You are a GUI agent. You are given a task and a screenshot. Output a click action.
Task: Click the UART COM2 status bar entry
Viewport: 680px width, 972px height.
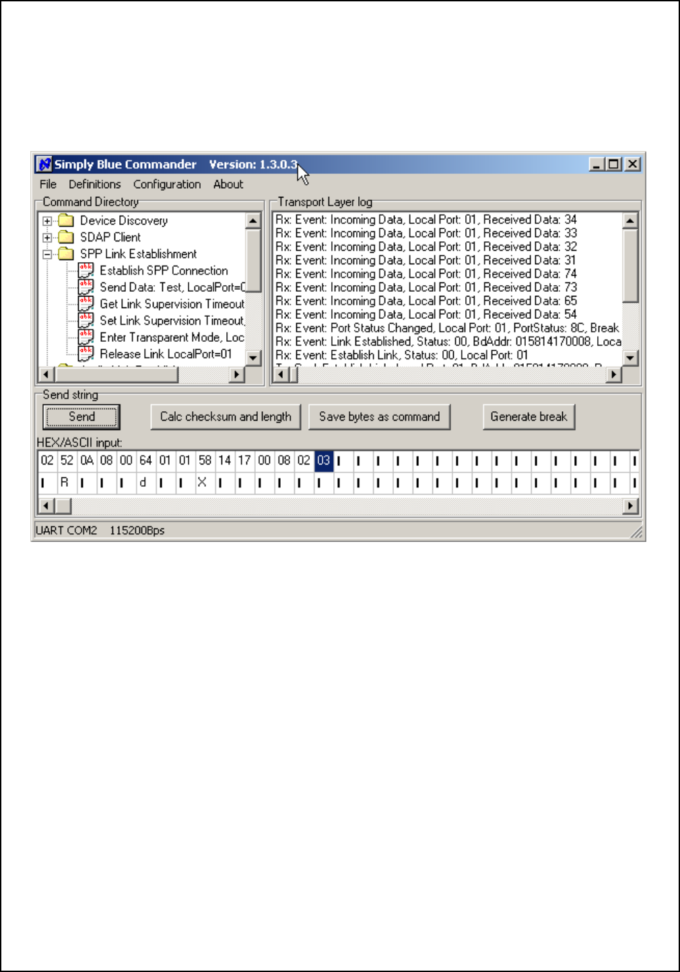pyautogui.click(x=66, y=530)
